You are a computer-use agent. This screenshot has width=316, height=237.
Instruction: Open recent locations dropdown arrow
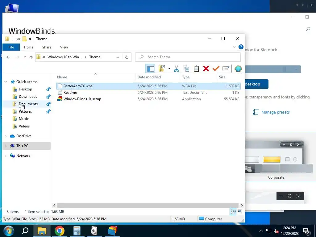[25, 57]
